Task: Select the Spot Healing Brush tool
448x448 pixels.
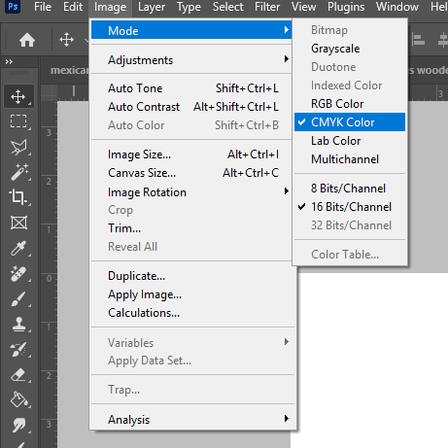Action: click(18, 273)
